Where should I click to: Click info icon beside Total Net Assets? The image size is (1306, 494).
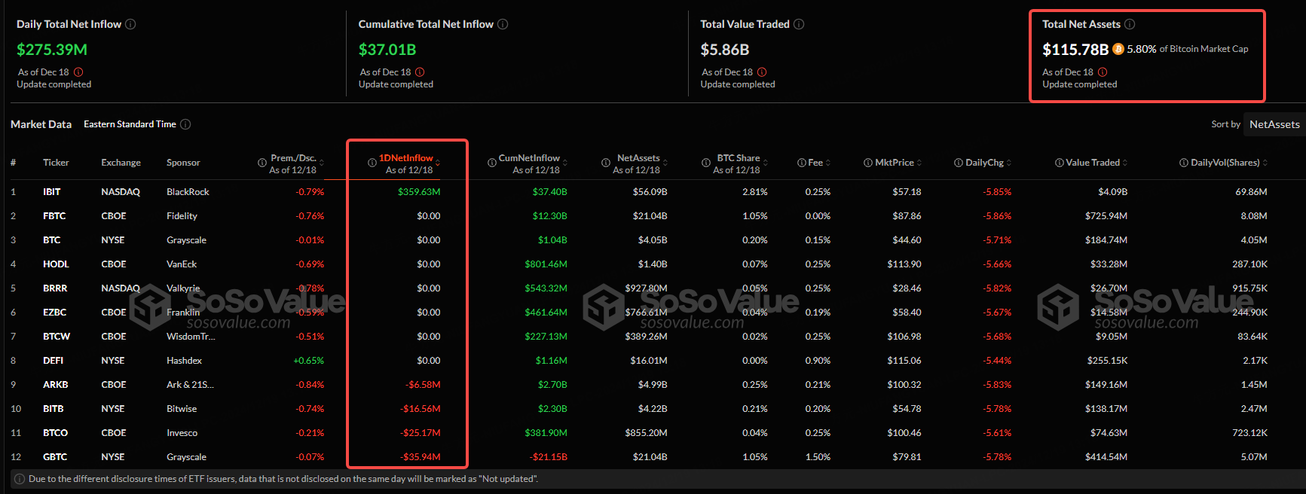(1130, 24)
